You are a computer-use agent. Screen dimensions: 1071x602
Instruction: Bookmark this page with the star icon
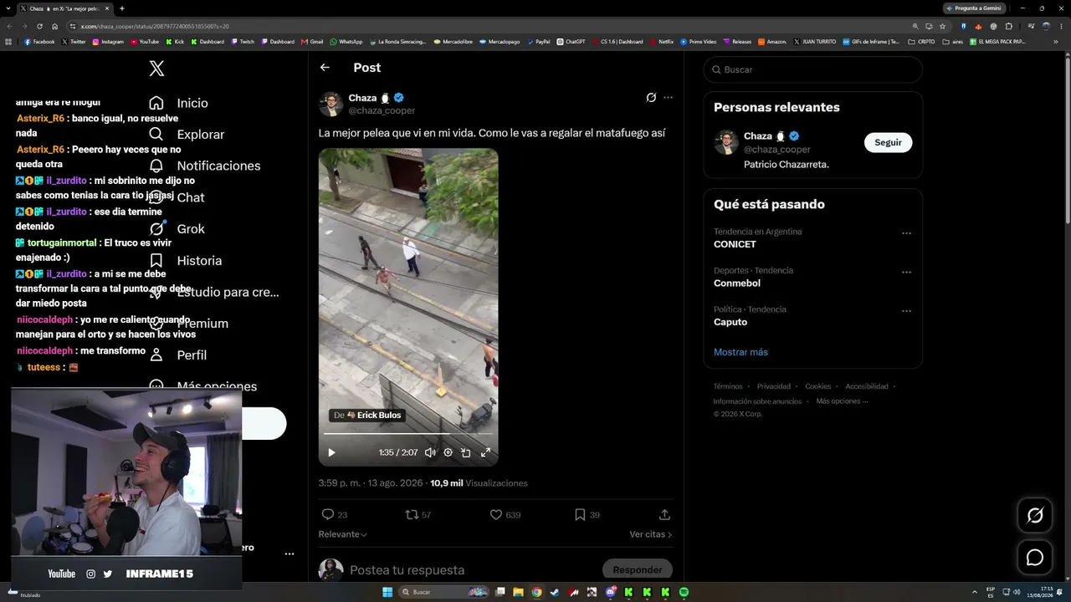click(942, 26)
